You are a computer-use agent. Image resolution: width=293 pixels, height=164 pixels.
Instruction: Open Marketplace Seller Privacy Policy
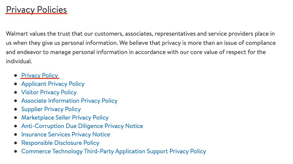(65, 117)
